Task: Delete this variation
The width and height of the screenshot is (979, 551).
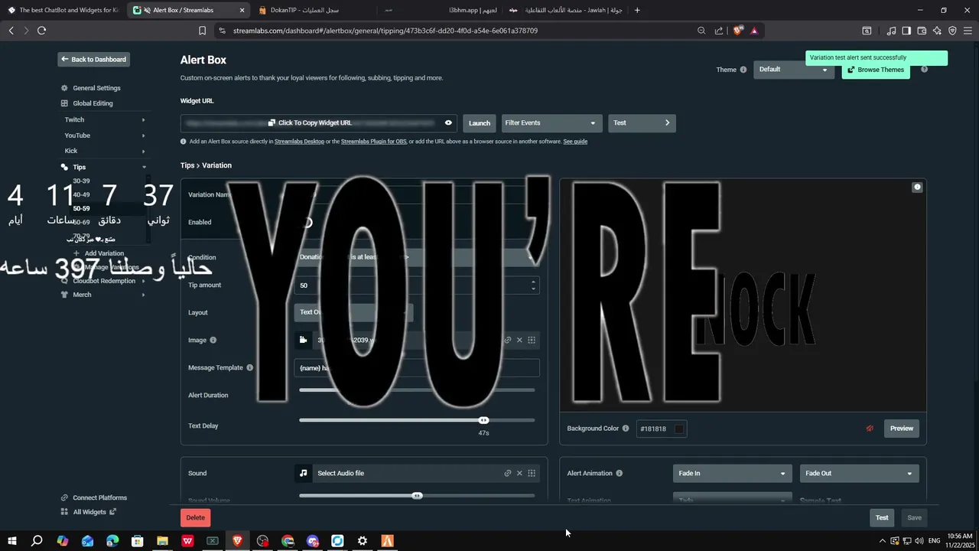Action: tap(196, 517)
